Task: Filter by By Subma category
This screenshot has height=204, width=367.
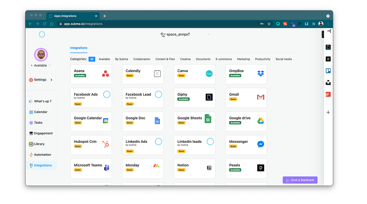Action: click(x=121, y=59)
